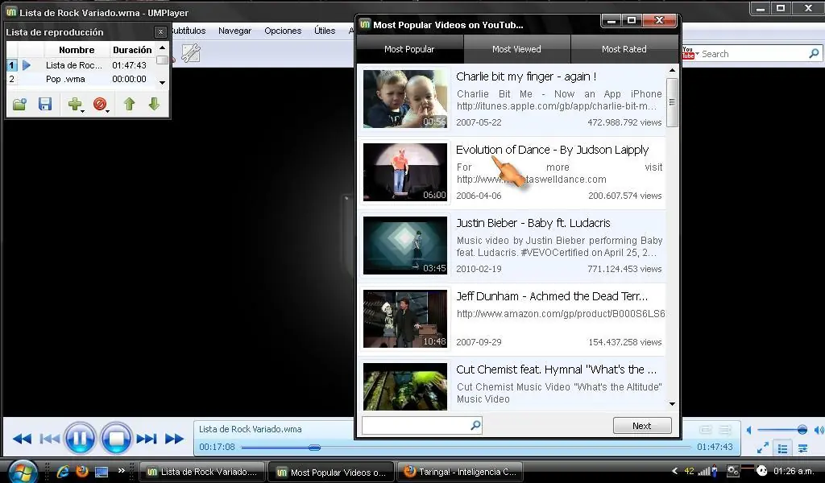Go to the previous track
The height and width of the screenshot is (483, 825).
pyautogui.click(x=49, y=439)
